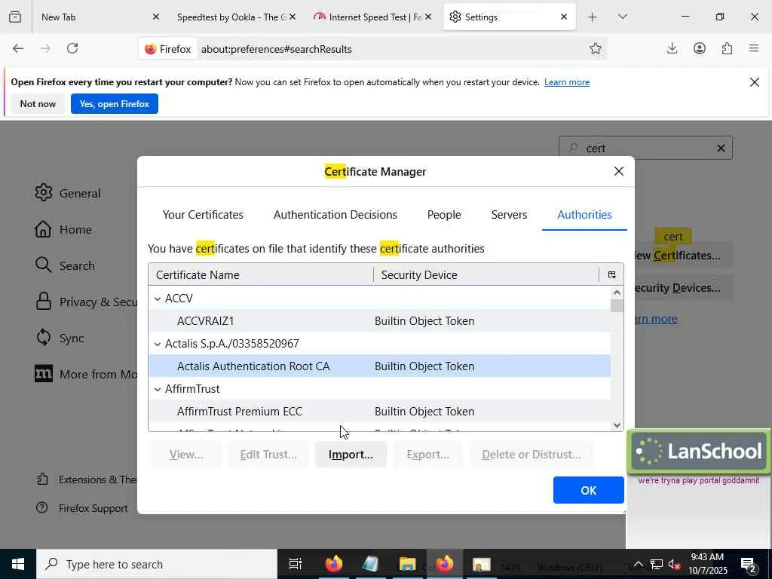Open the Home settings category
This screenshot has width=772, height=579.
point(63,229)
